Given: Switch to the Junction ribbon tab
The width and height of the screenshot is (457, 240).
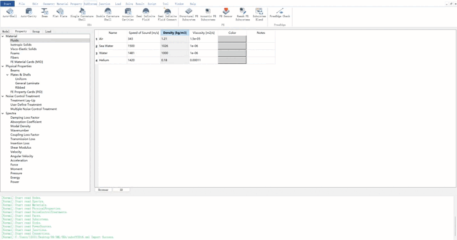Looking at the screenshot, I should [x=104, y=4].
